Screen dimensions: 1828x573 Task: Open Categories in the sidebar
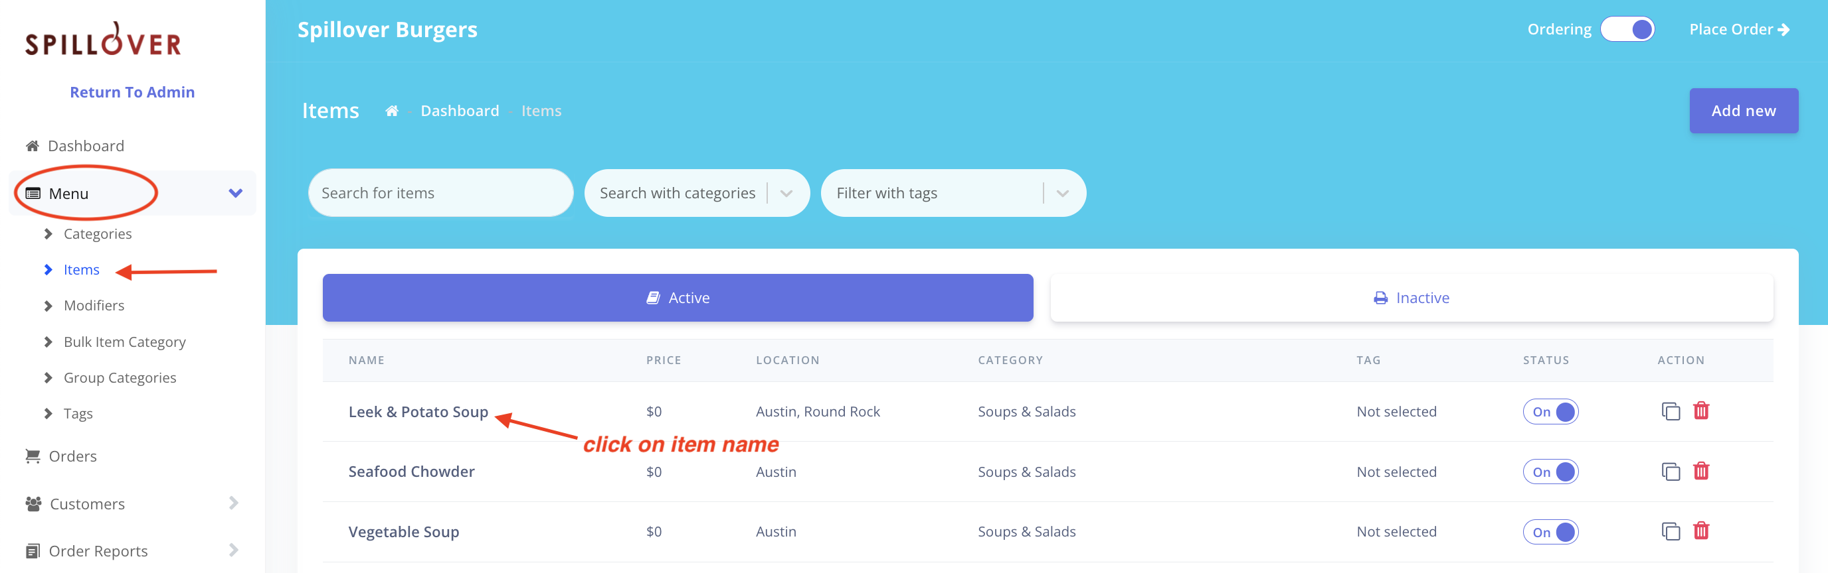97,233
